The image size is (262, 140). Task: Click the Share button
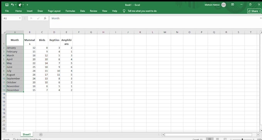pos(254,11)
